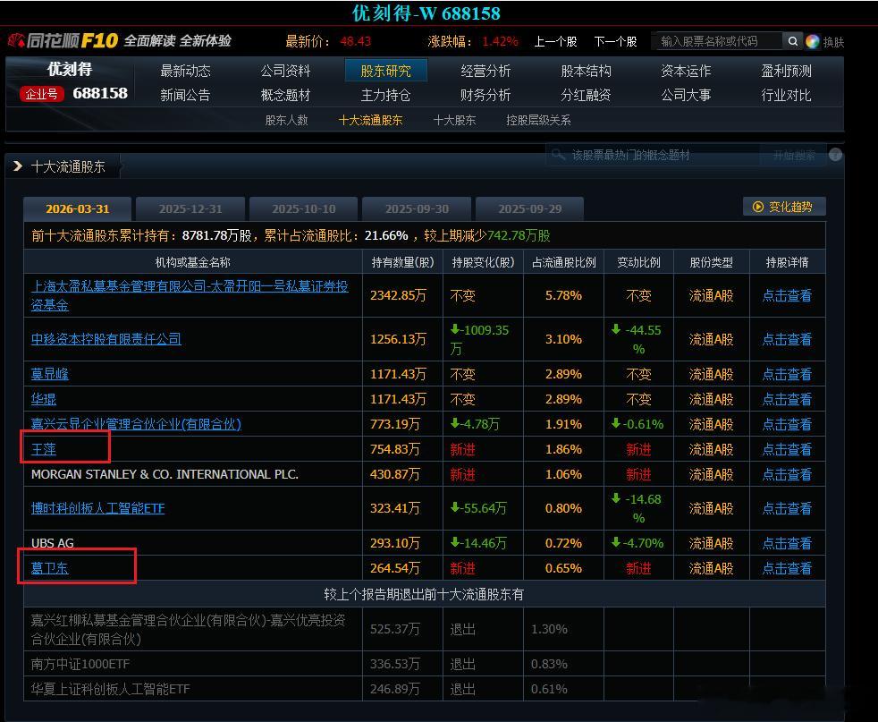Go to 下一个股
This screenshot has width=878, height=722.
click(615, 41)
